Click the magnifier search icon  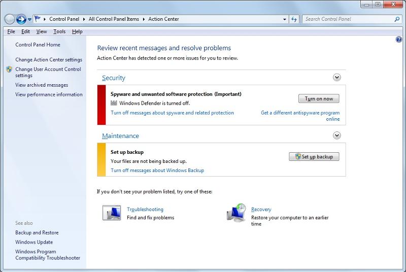pos(397,19)
